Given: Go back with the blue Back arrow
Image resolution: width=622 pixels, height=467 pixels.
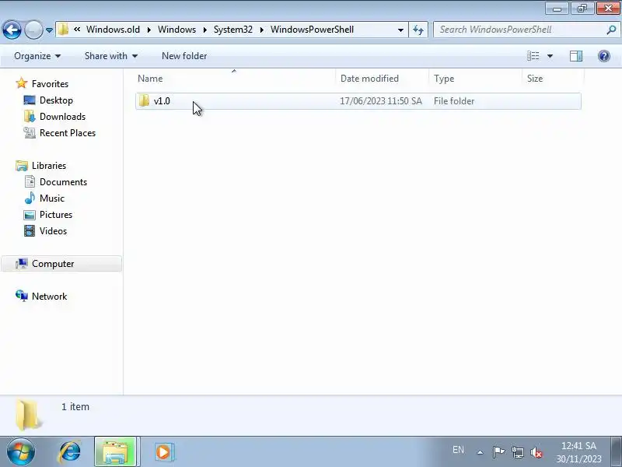Looking at the screenshot, I should click(12, 30).
